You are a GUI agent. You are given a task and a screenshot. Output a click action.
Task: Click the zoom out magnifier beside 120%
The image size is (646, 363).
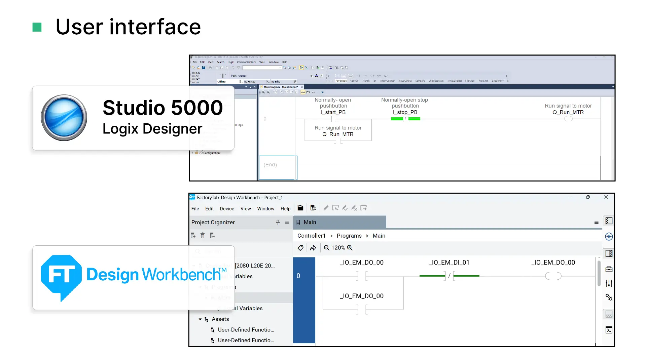pos(326,248)
